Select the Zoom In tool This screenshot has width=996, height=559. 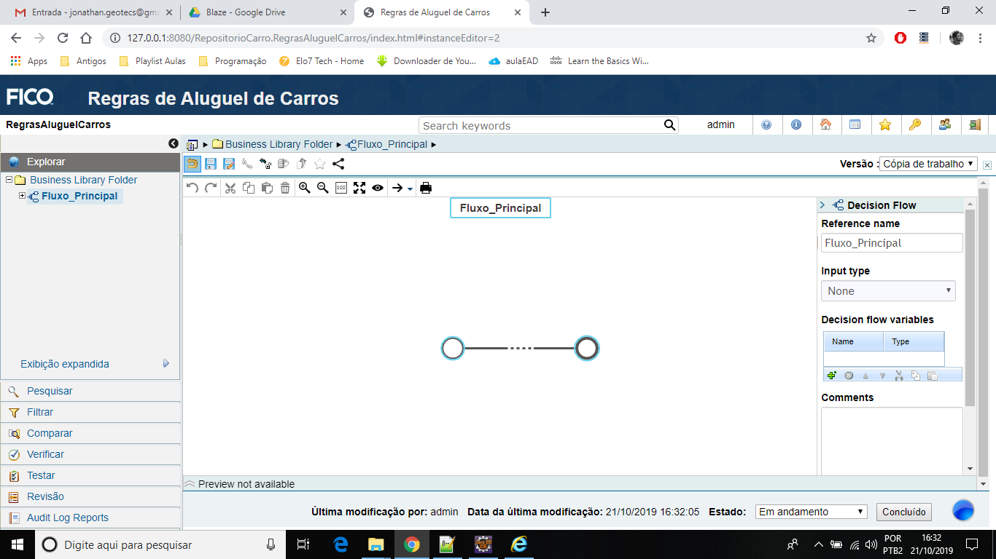pos(305,187)
